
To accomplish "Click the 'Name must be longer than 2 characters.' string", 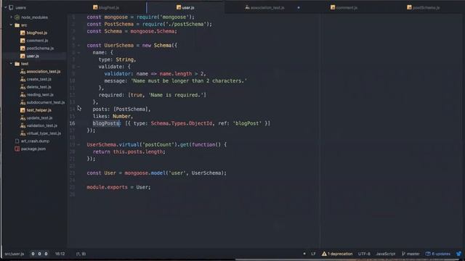I will [189, 80].
